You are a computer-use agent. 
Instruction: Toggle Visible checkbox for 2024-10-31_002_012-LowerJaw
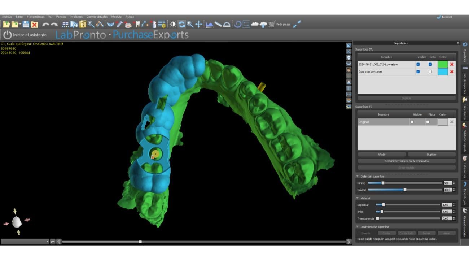coord(418,64)
